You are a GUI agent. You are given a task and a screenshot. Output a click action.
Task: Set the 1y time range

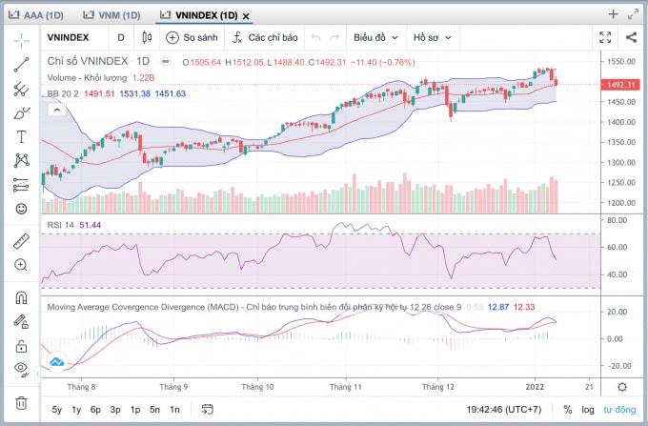(x=76, y=410)
